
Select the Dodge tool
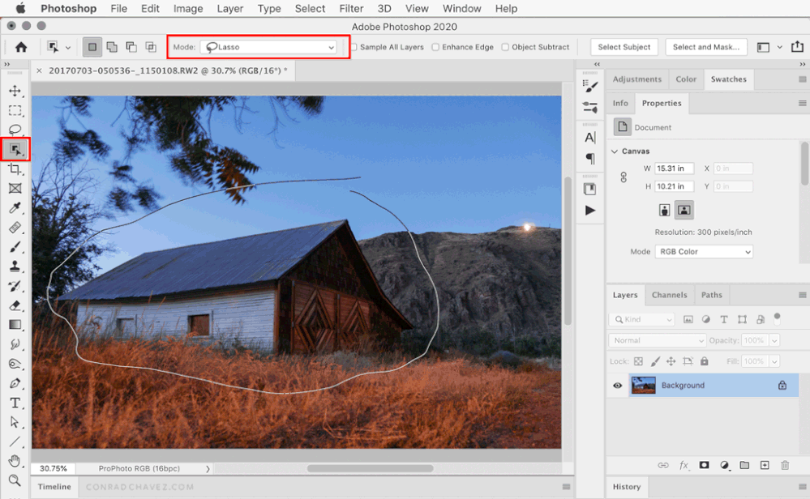15,364
